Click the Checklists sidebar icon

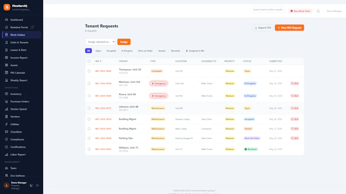[6, 132]
